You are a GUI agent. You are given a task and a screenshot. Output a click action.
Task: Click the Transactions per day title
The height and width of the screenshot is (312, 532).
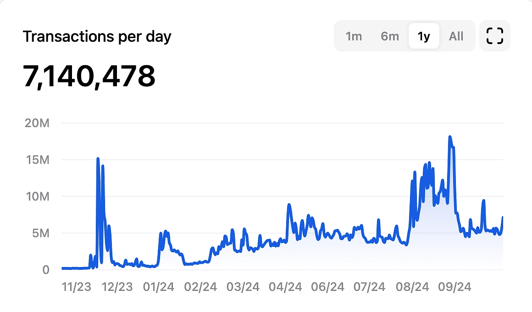tap(97, 36)
